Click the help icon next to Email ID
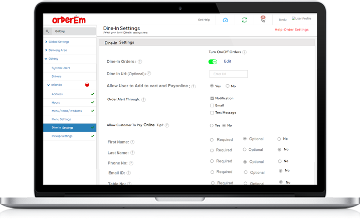The width and height of the screenshot is (360, 219). [128, 173]
